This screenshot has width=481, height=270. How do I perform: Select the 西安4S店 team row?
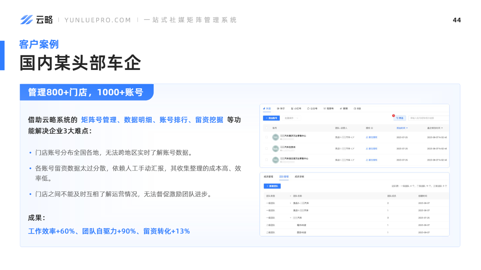coord(301,233)
